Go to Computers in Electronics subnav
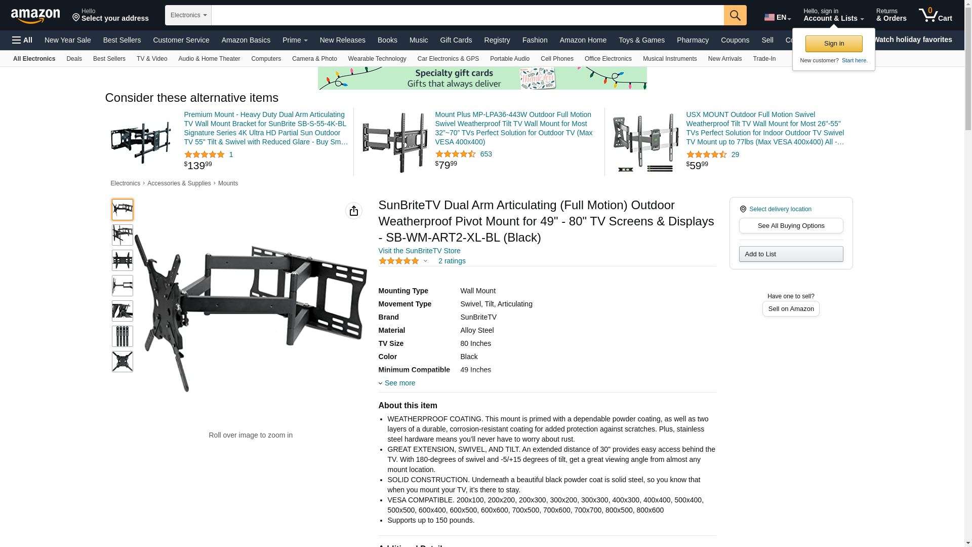 point(266,59)
